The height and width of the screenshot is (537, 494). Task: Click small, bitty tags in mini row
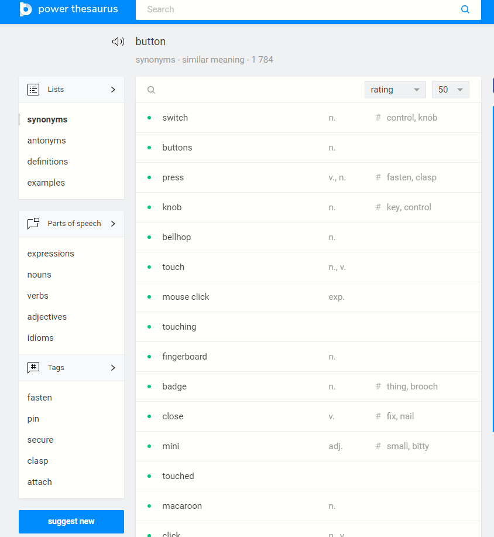coord(408,446)
